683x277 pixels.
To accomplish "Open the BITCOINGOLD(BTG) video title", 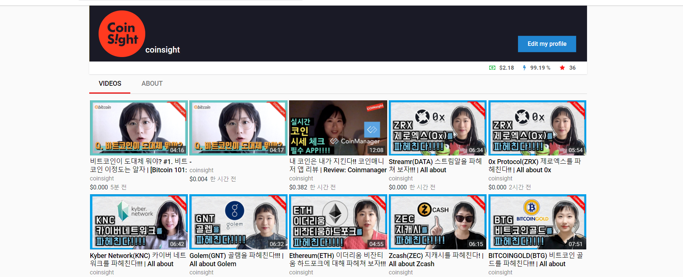I will click(536, 259).
